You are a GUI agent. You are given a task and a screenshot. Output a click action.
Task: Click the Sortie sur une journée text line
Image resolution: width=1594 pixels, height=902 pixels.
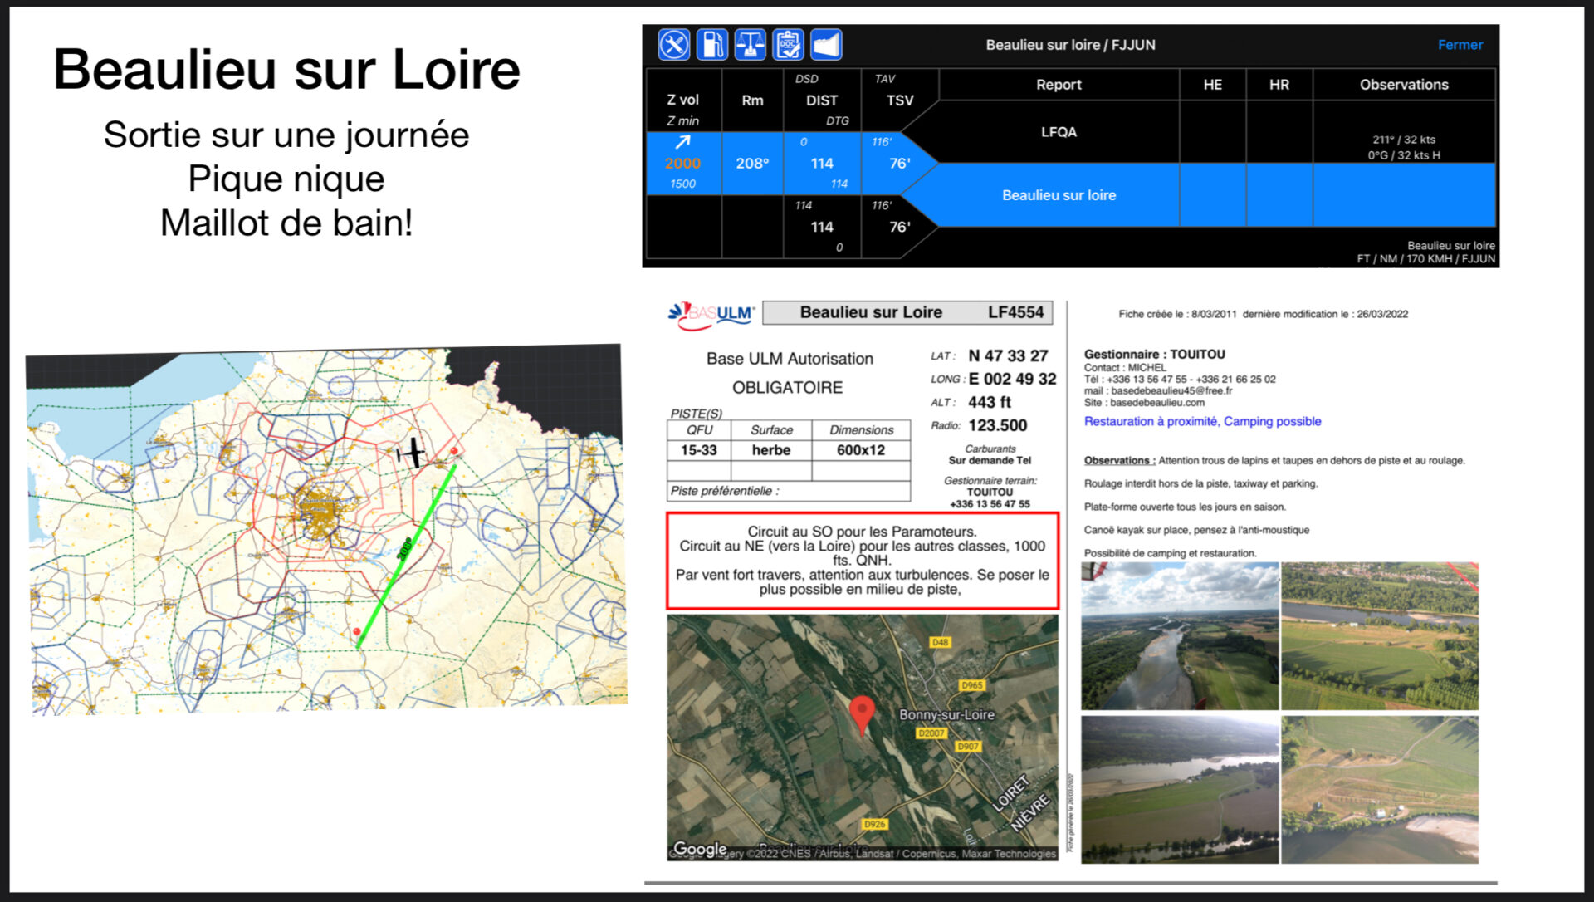286,135
